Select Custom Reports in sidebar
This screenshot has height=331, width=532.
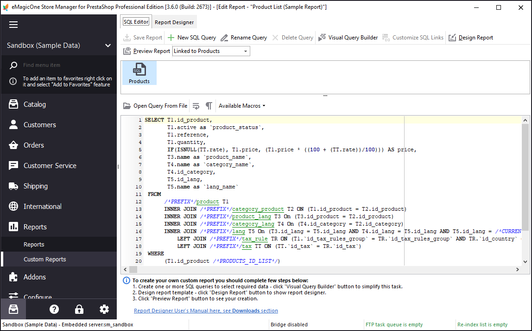(45, 259)
